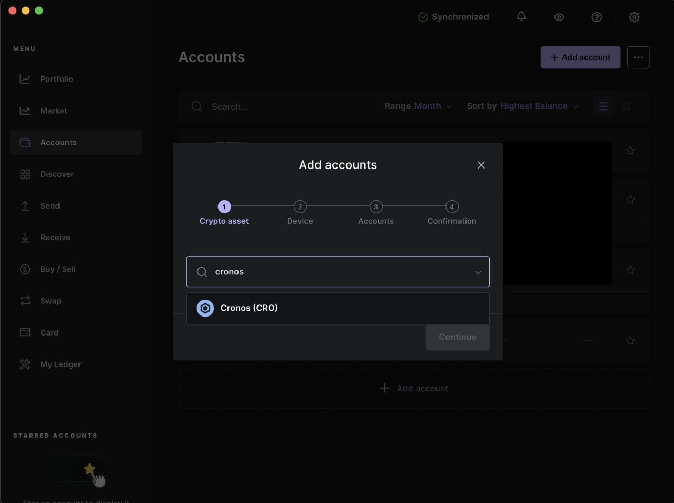Image resolution: width=674 pixels, height=503 pixels.
Task: Select Cronos (CRO) from results
Action: 338,308
